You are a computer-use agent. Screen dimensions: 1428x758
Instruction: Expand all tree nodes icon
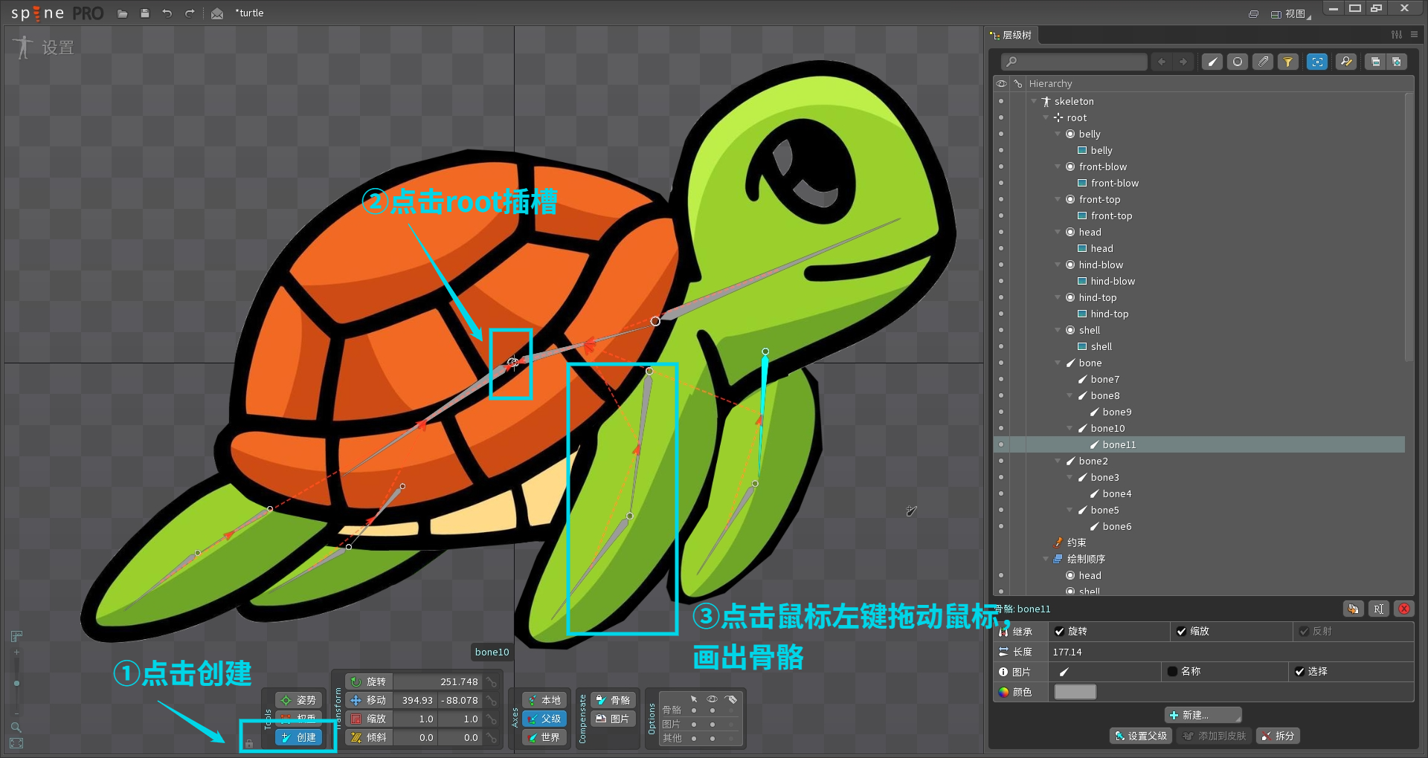[x=1397, y=62]
